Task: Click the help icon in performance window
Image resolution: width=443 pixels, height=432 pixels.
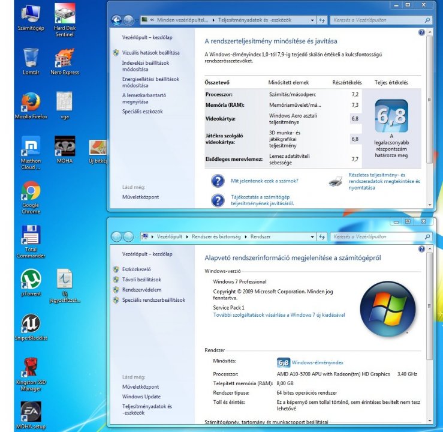Action: tap(421, 32)
